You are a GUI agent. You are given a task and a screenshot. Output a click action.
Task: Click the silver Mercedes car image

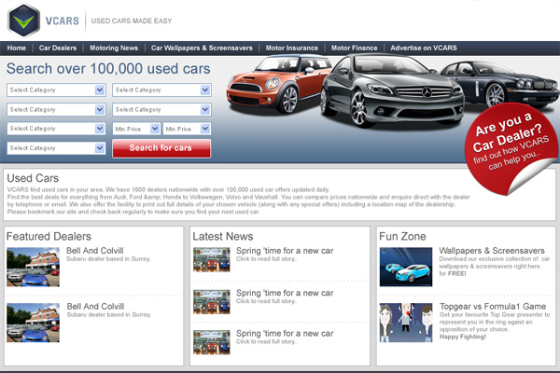click(391, 91)
